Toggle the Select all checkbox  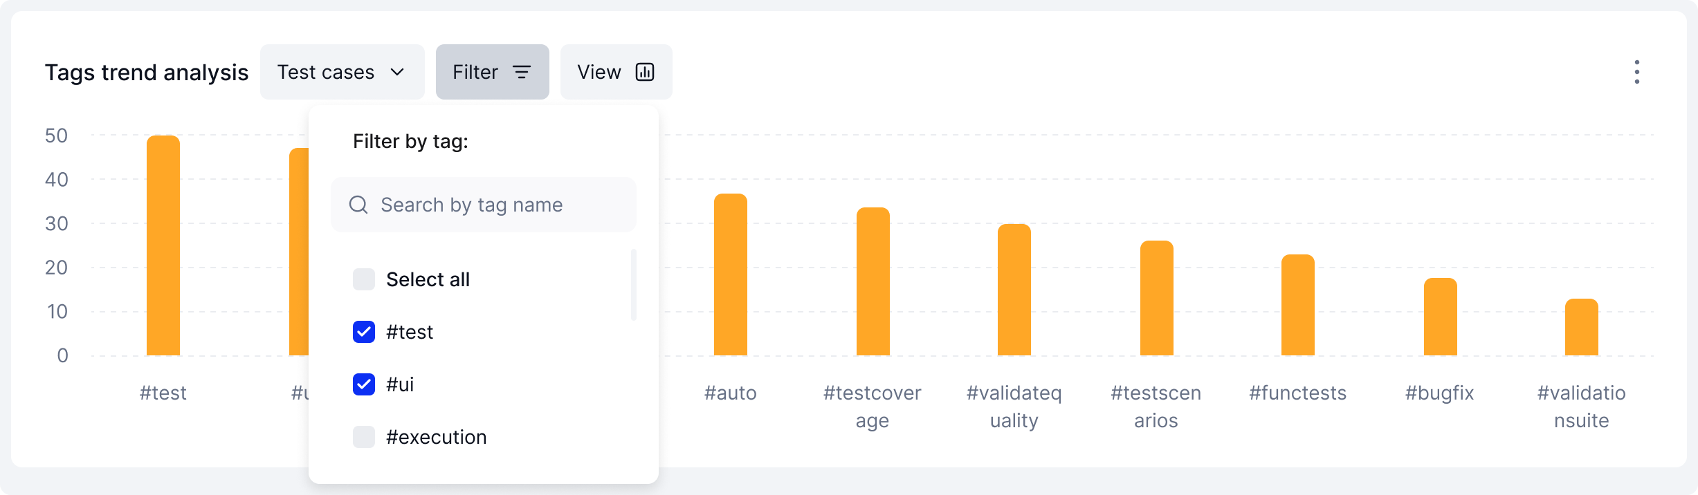(x=364, y=279)
